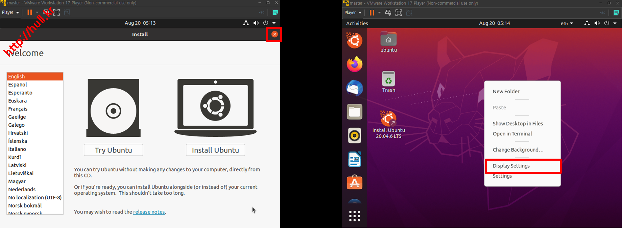
Task: Click the volume icon beside the 05:13 clock
Action: tap(256, 23)
